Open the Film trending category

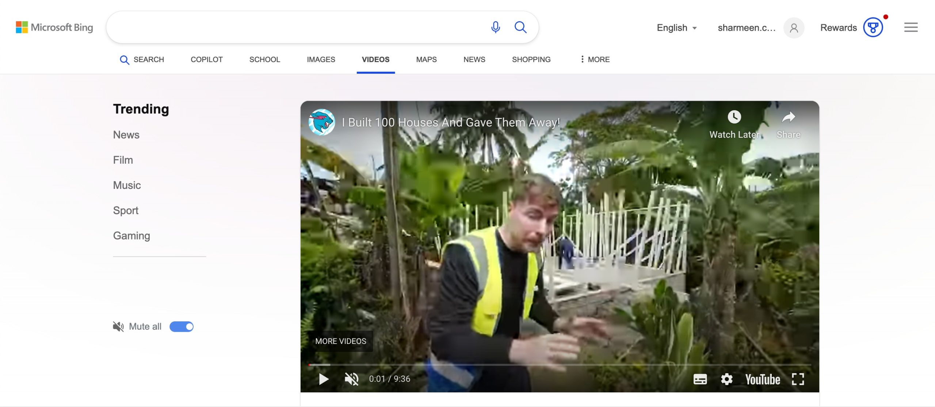123,160
